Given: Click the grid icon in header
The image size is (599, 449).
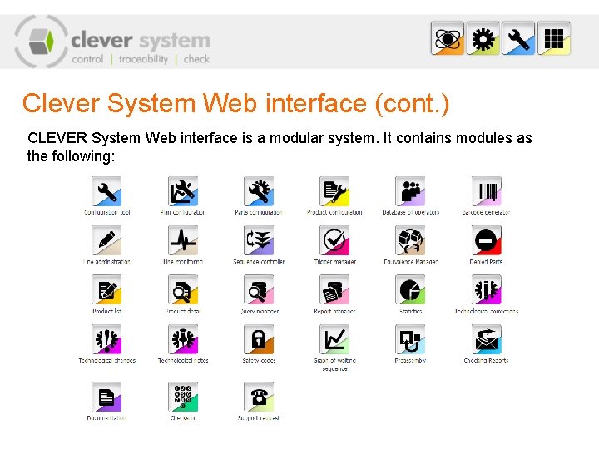Looking at the screenshot, I should 554,38.
